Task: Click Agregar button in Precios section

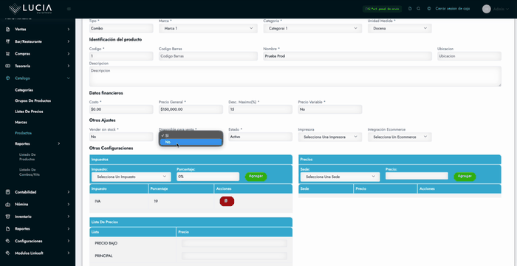Action: (x=465, y=177)
